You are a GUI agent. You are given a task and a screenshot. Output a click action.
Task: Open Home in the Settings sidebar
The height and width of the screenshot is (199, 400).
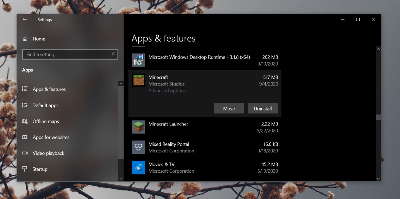(x=39, y=39)
